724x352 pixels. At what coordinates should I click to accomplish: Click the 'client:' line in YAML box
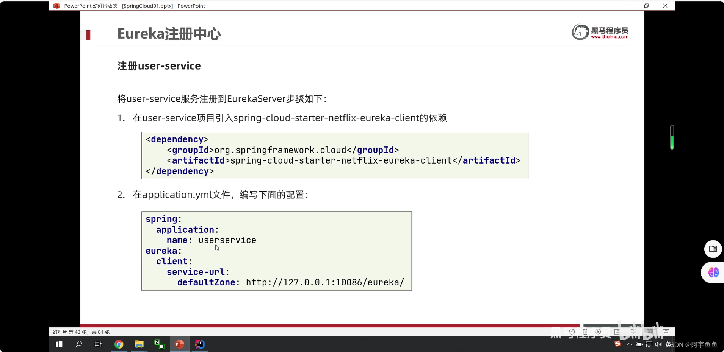[x=174, y=261]
